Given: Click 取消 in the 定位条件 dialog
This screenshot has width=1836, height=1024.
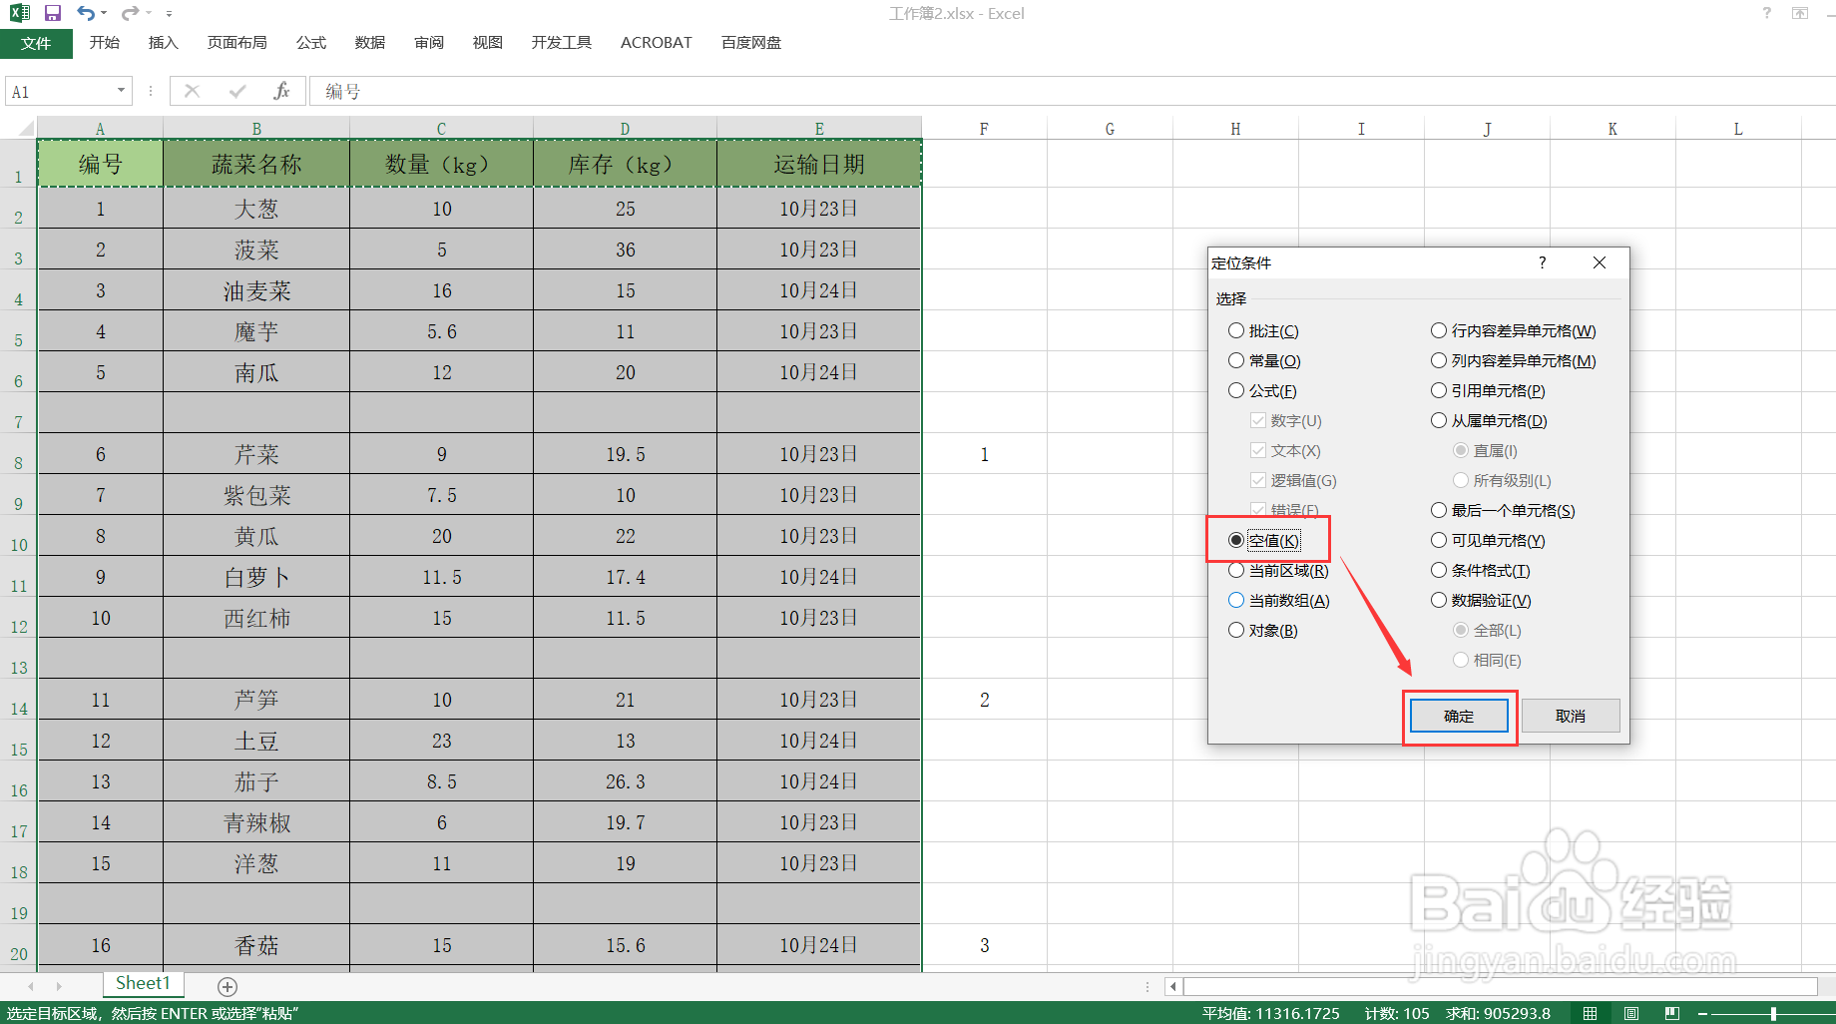Looking at the screenshot, I should coord(1571,716).
